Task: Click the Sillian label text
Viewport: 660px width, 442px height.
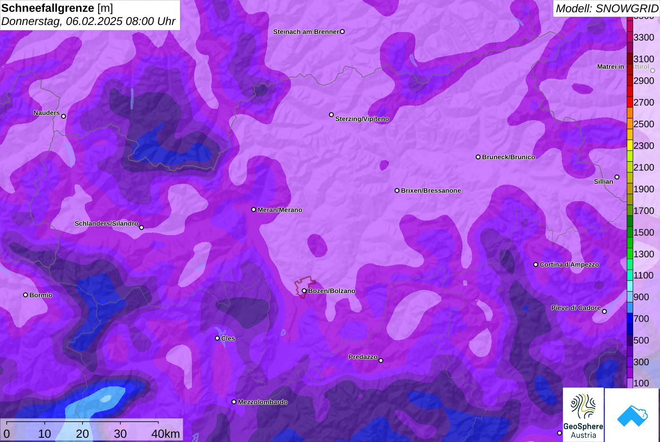Action: tap(603, 181)
